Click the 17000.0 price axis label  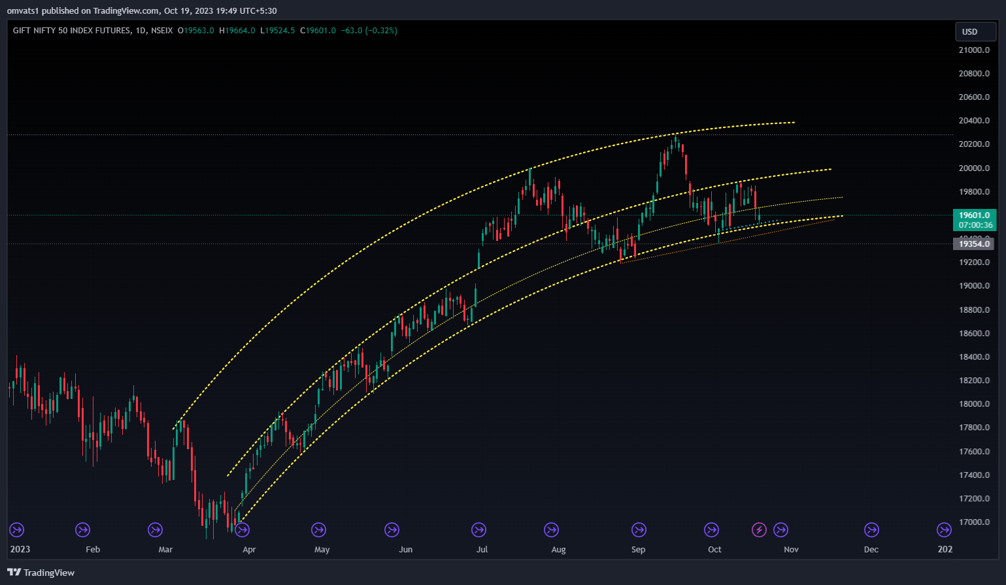(974, 522)
